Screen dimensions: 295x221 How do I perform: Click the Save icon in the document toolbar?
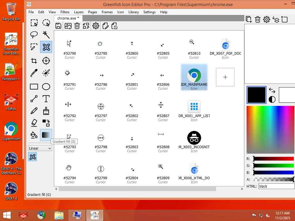(58, 26)
